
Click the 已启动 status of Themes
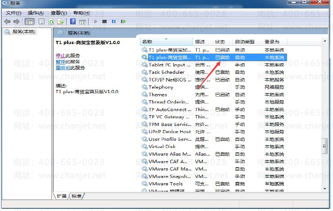point(222,94)
